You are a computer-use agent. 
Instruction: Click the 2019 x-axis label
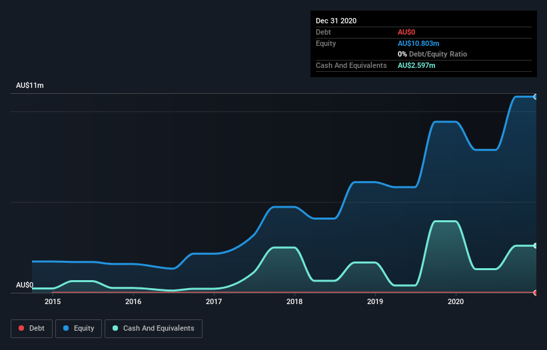pos(375,301)
